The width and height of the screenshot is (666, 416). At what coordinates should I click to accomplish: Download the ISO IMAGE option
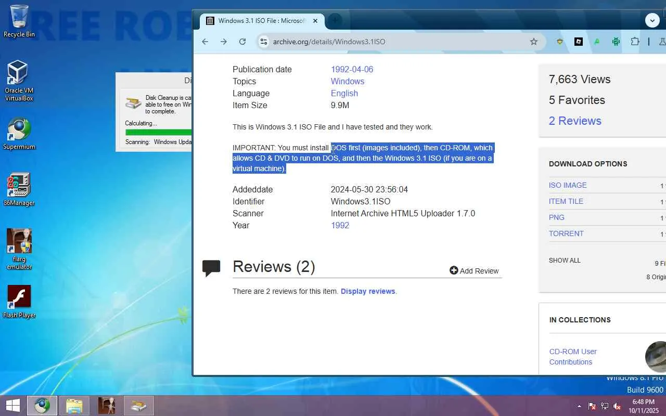568,185
